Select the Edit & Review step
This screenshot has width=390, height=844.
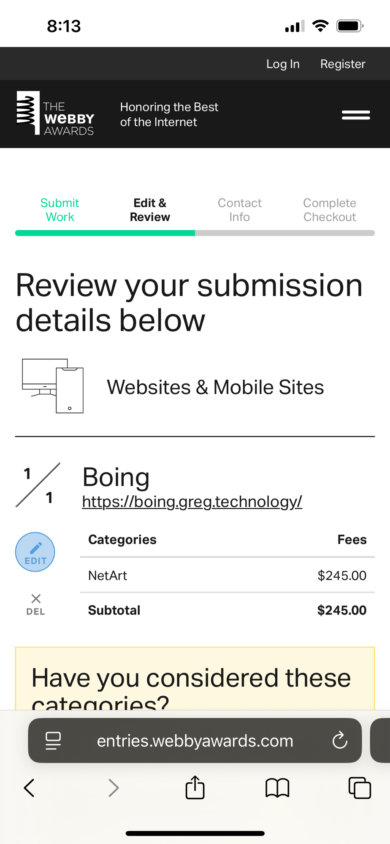pos(150,210)
